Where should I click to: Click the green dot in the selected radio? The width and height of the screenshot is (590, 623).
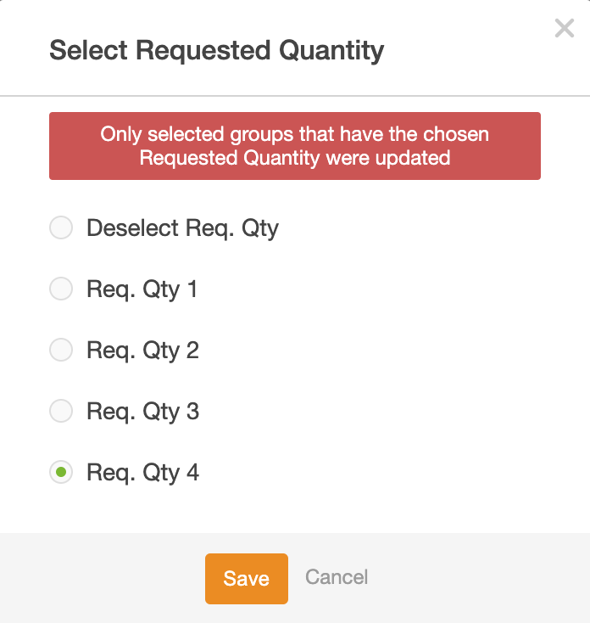[x=61, y=473]
